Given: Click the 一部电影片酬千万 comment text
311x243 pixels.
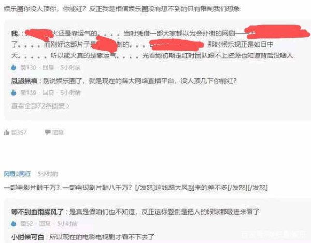Looking at the screenshot, I should click(136, 187).
